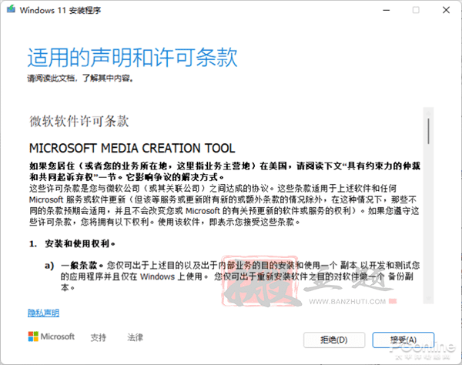462x365 pixels.
Task: Open the 隐私声明 privacy statement link
Action: [43, 313]
